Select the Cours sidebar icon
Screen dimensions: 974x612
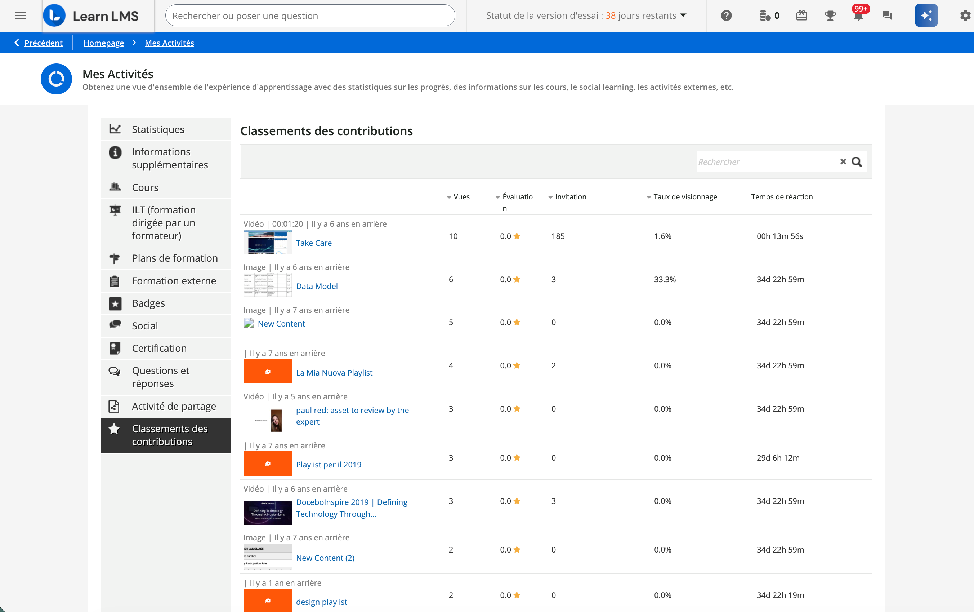pos(115,187)
